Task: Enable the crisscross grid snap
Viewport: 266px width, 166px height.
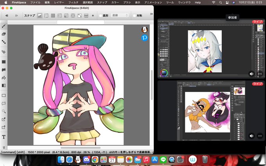Action: point(53,16)
